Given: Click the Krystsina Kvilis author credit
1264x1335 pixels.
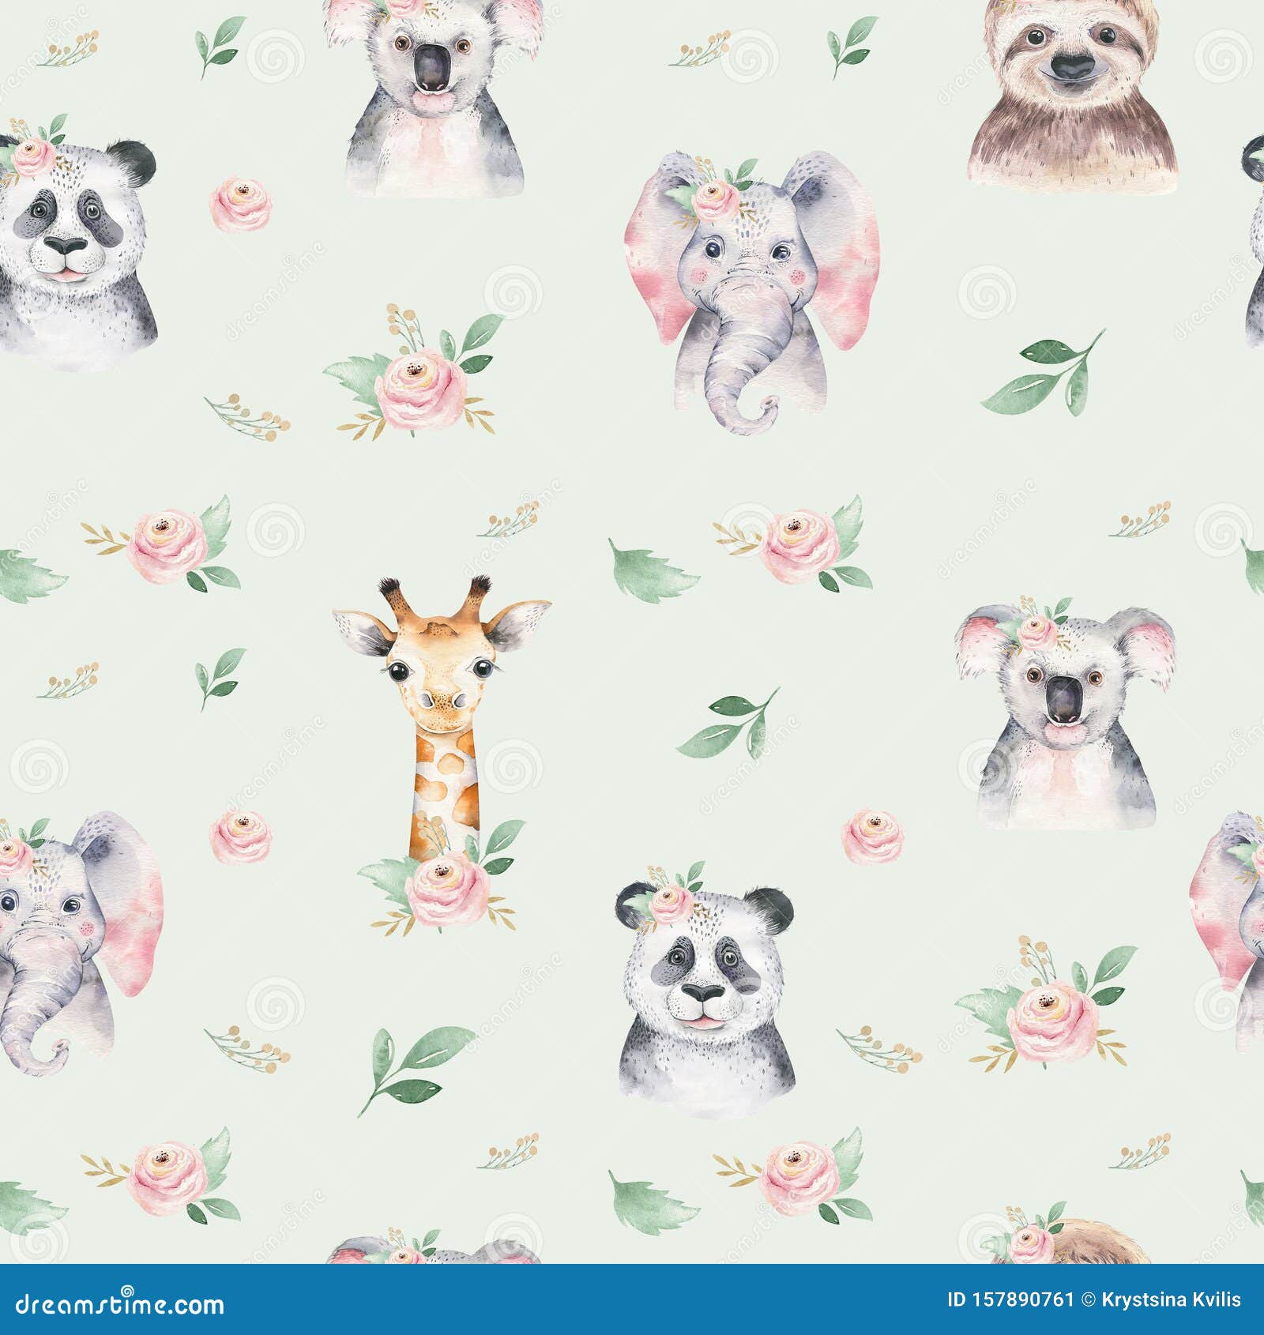Looking at the screenshot, I should pyautogui.click(x=1172, y=1300).
